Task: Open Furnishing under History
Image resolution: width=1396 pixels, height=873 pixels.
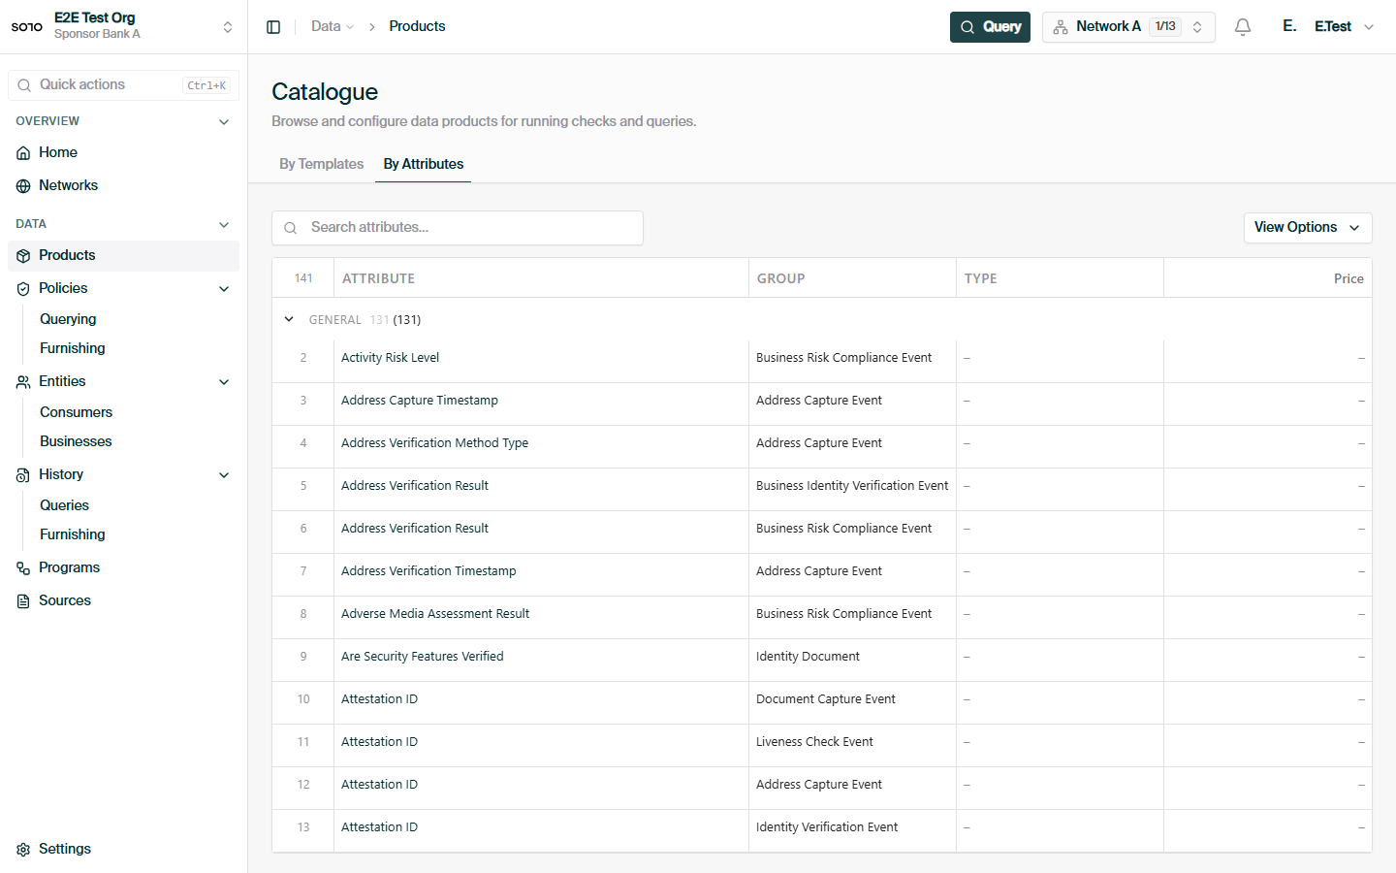Action: pyautogui.click(x=73, y=534)
